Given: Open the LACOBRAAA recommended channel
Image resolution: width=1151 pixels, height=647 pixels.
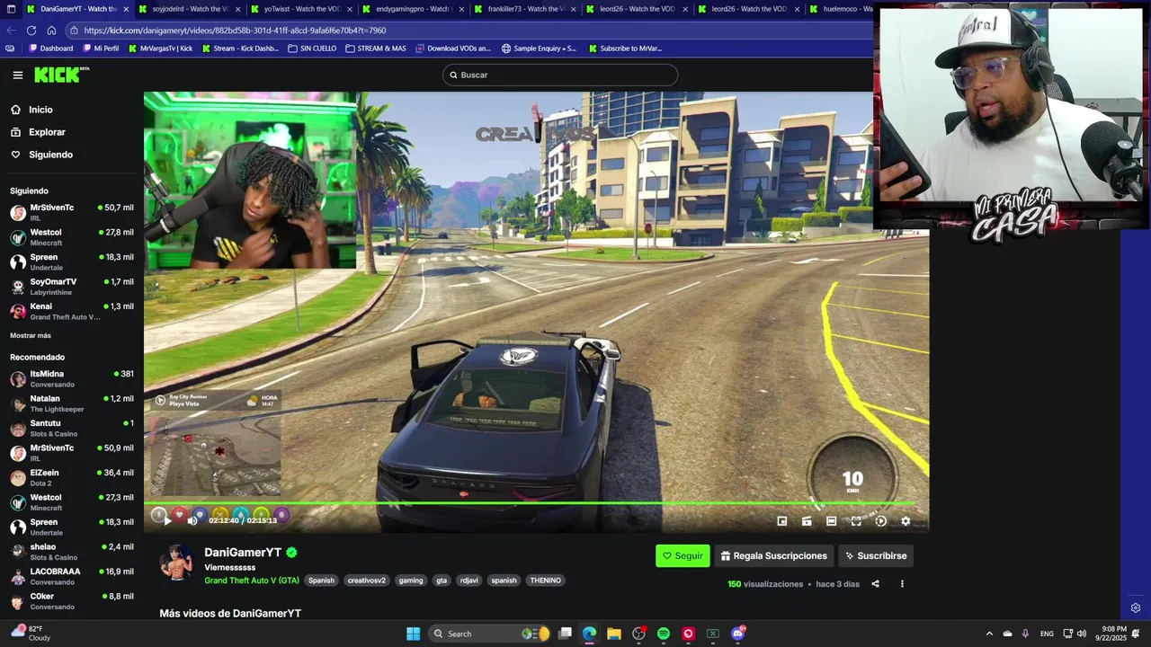Looking at the screenshot, I should click(72, 576).
